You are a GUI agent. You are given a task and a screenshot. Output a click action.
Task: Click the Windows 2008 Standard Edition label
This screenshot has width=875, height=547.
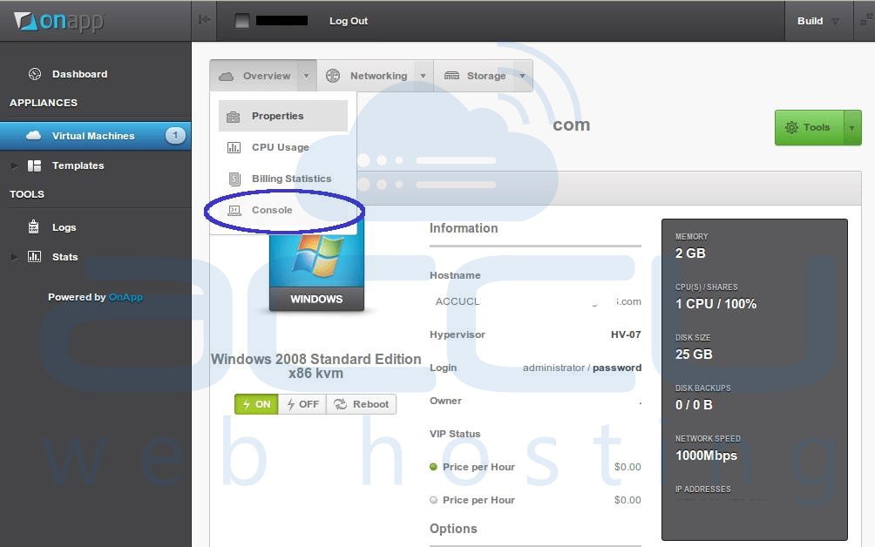[315, 366]
